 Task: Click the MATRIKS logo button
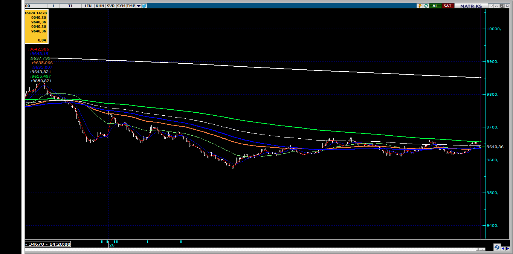pyautogui.click(x=471, y=6)
